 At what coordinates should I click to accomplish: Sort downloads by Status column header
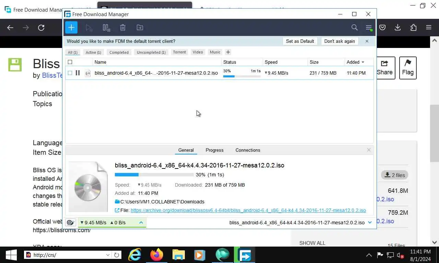242,62
